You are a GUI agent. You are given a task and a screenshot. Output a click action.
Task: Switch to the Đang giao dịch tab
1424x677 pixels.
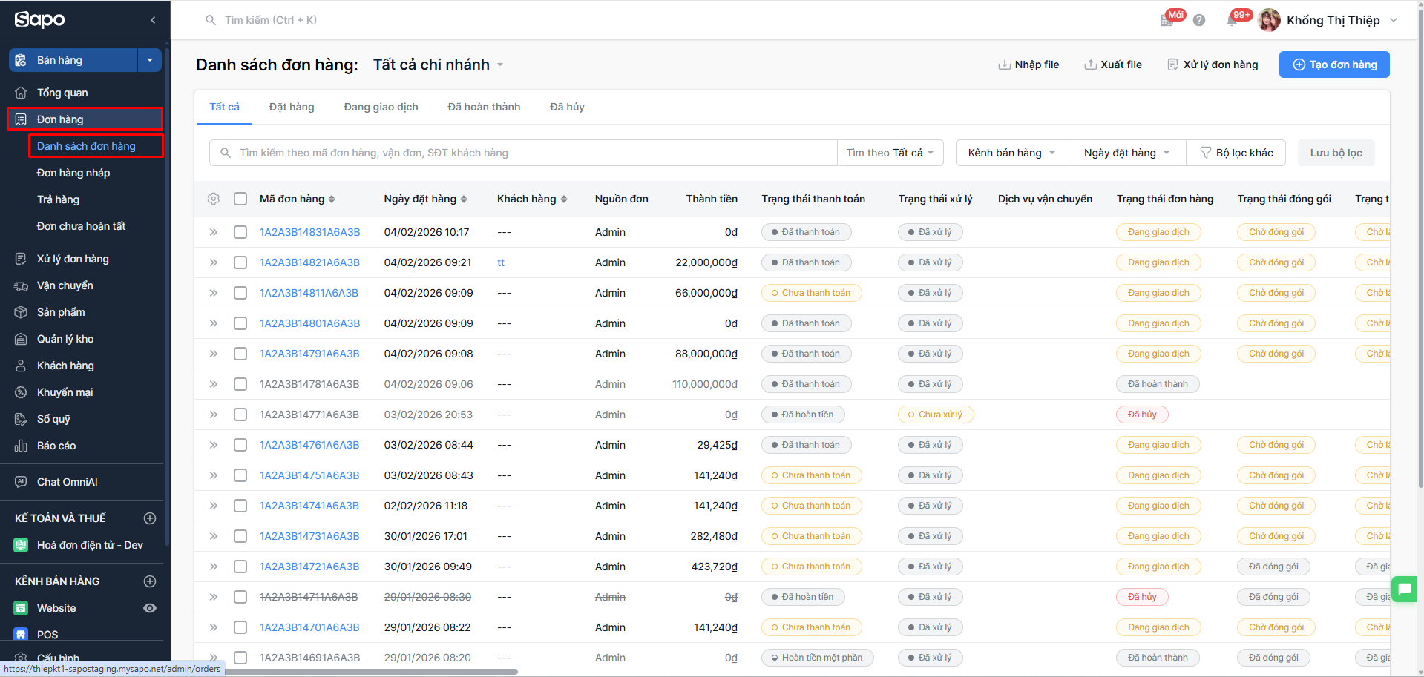coord(381,107)
